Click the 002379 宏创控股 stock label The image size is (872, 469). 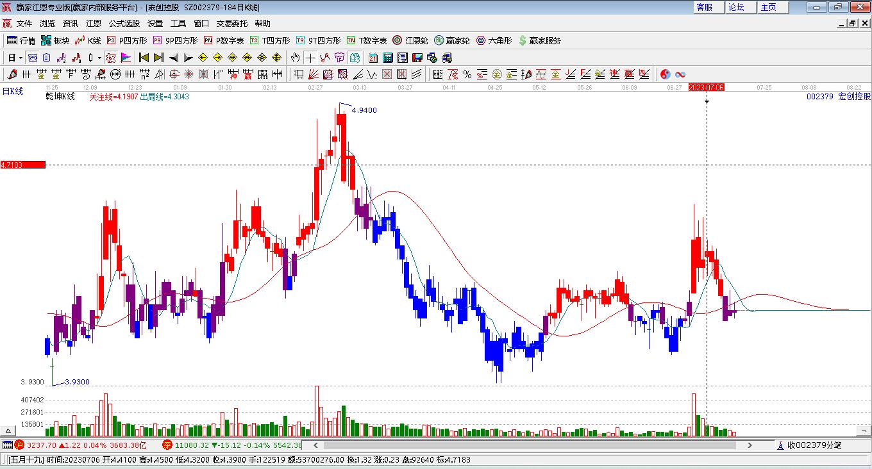pos(839,97)
